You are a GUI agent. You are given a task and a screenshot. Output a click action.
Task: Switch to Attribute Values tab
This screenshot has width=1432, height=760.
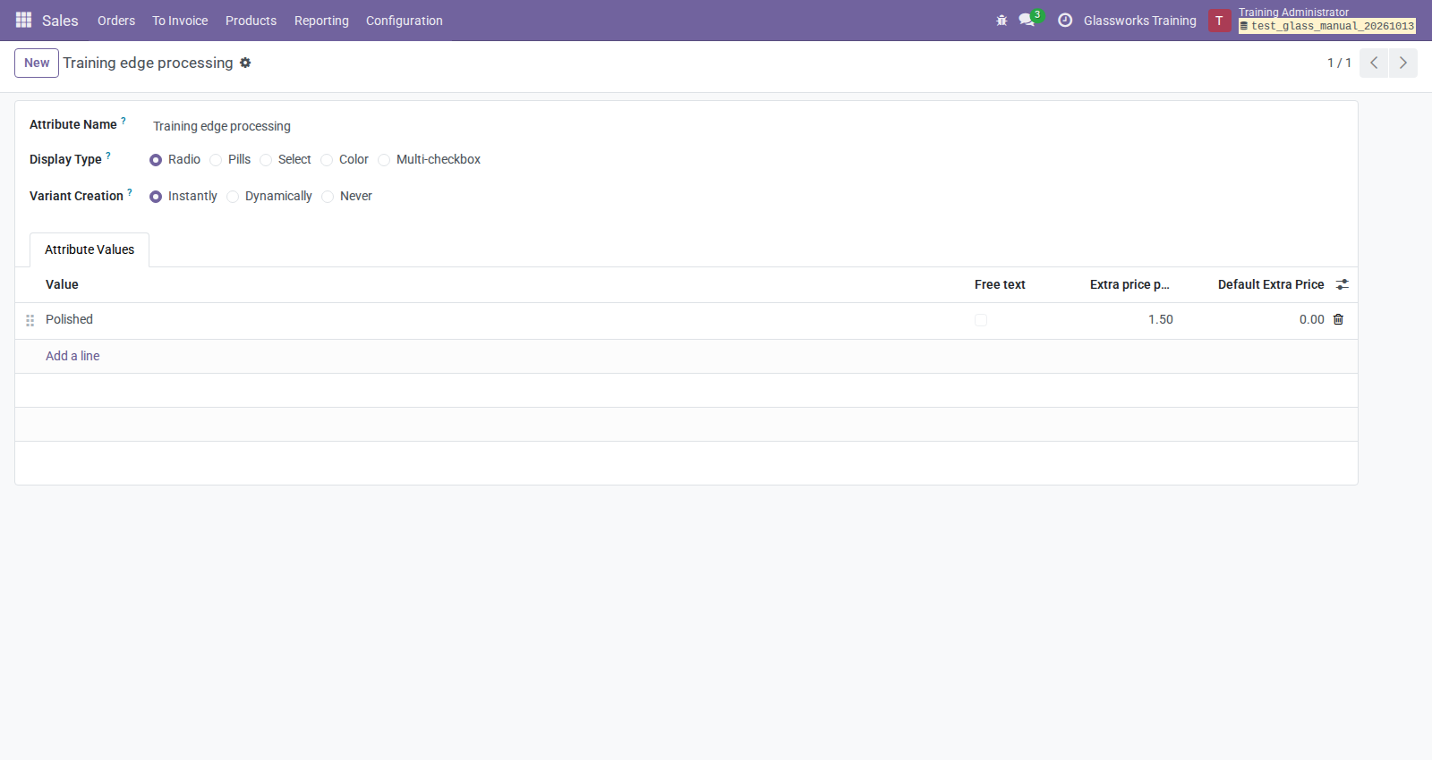(89, 249)
